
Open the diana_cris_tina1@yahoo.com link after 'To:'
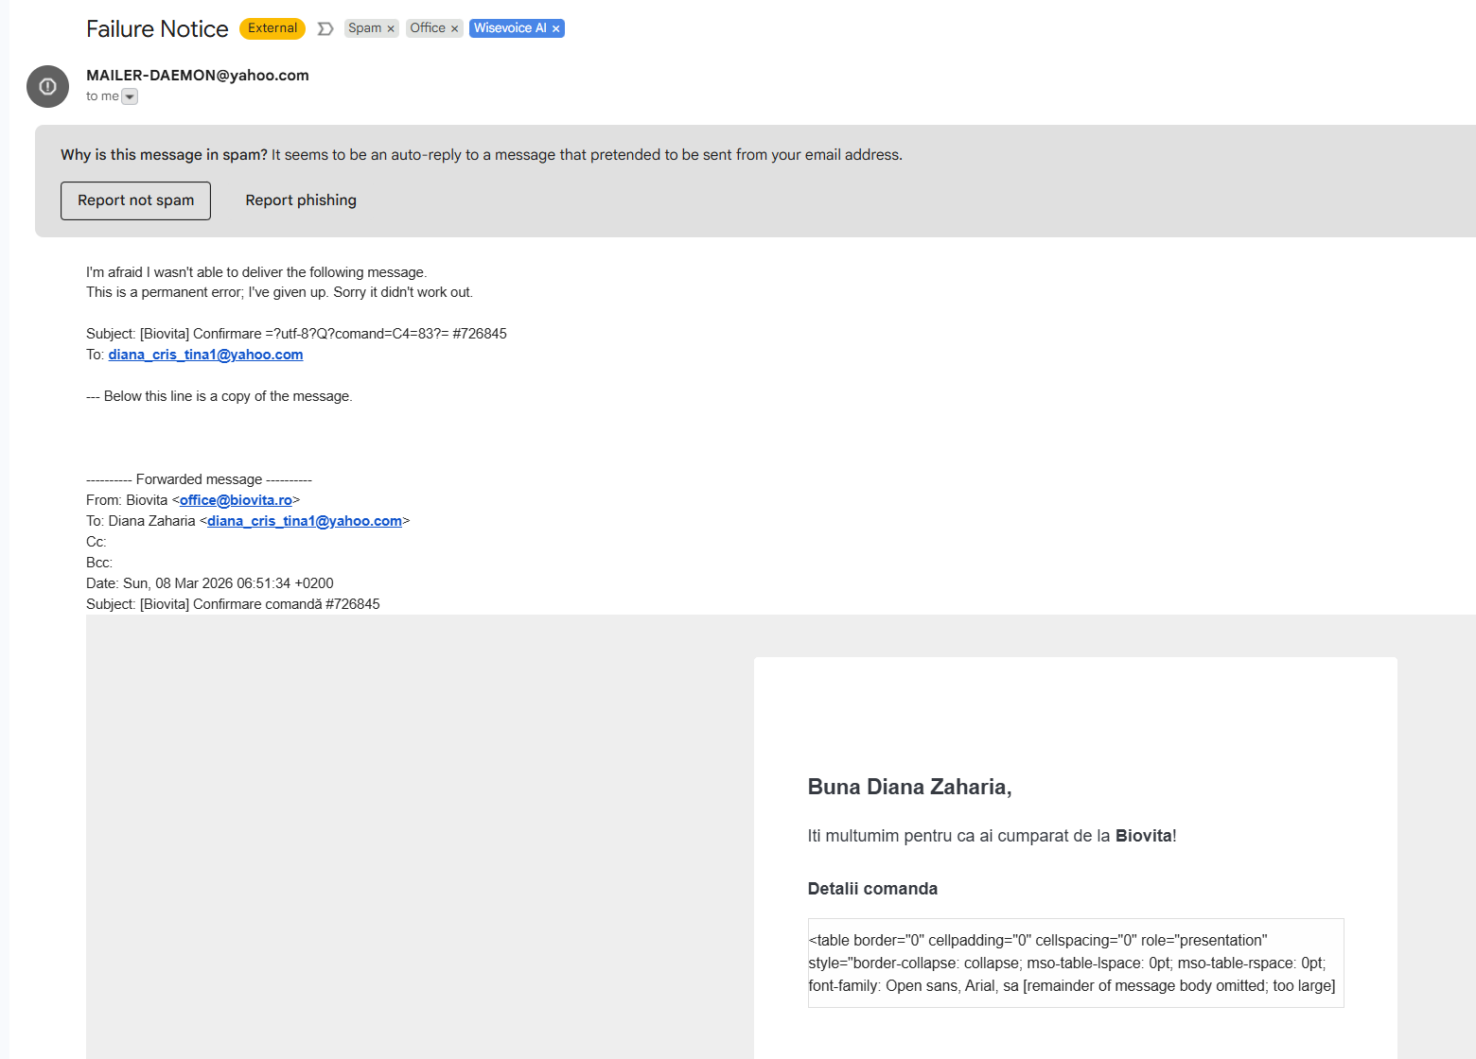click(x=205, y=355)
